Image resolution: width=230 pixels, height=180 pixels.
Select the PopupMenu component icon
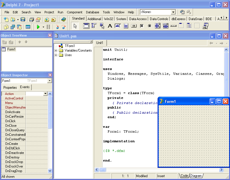(x=102, y=26)
